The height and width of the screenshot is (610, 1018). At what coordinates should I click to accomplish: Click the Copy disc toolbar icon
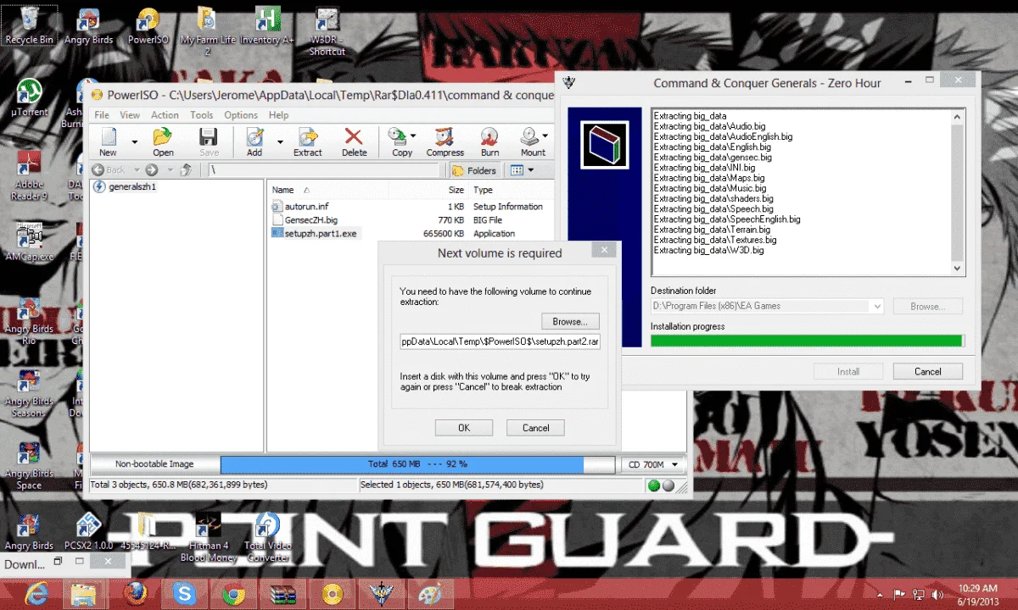[x=397, y=141]
